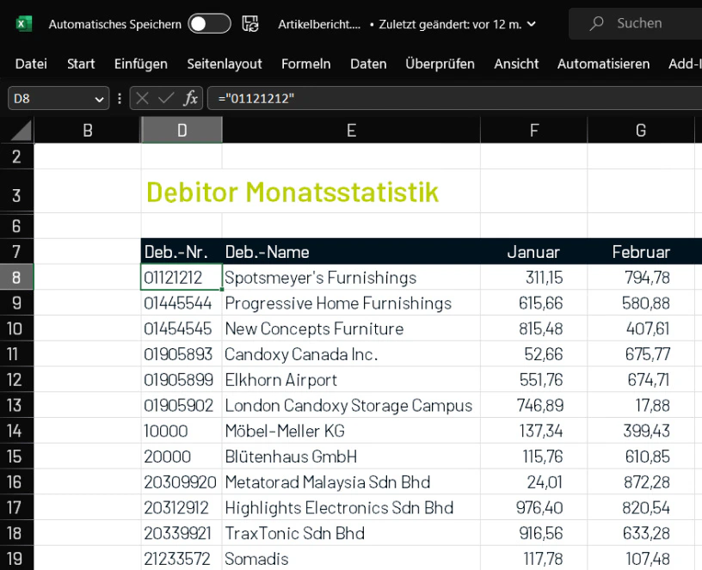Select Somadis cell

pos(352,558)
